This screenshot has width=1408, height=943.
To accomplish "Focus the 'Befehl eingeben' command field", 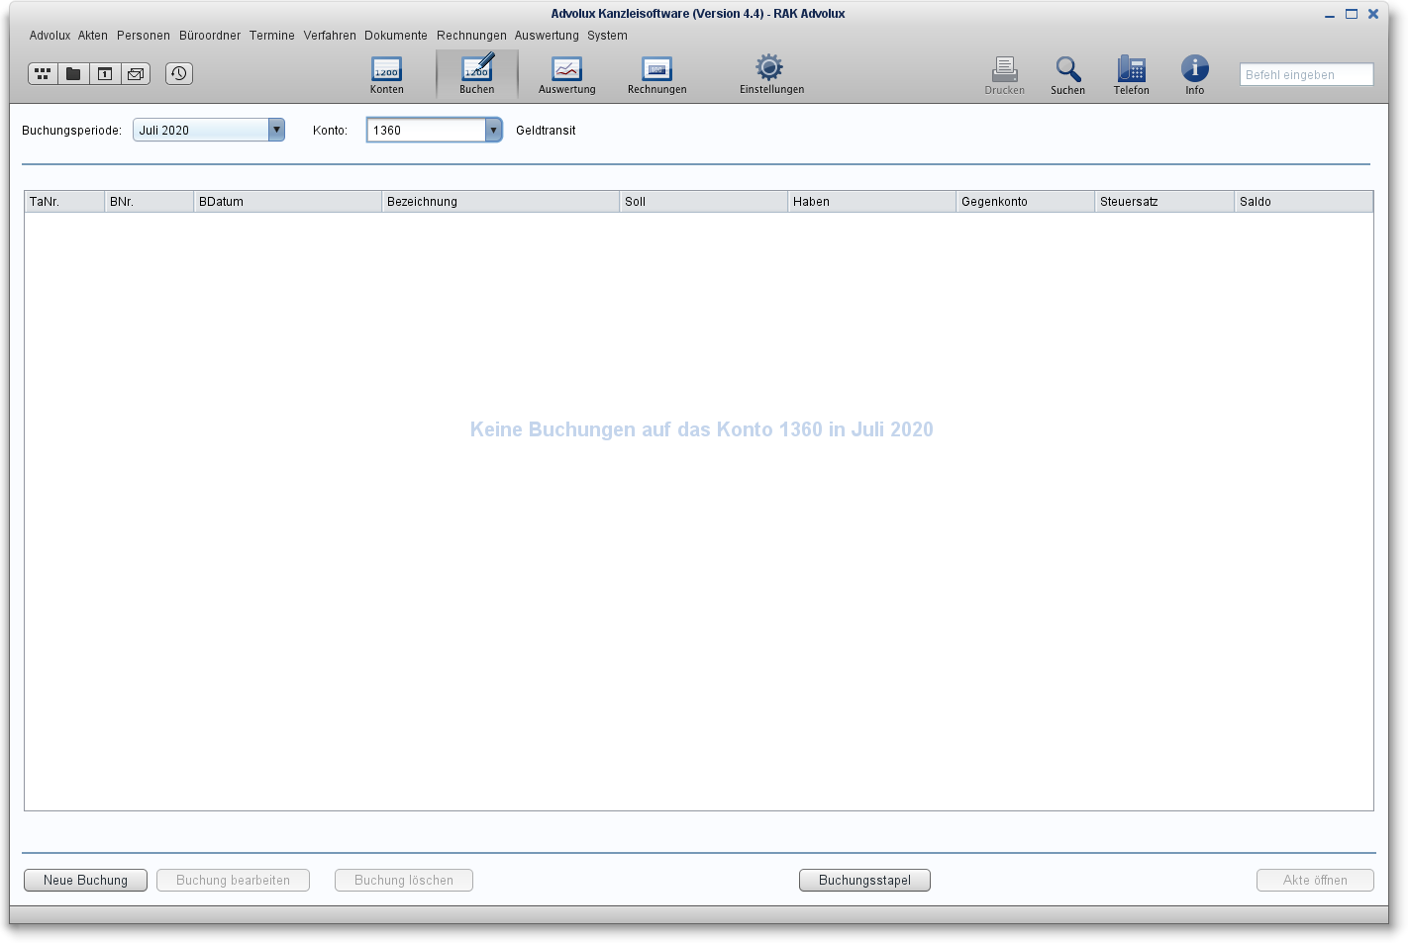I will 1306,74.
